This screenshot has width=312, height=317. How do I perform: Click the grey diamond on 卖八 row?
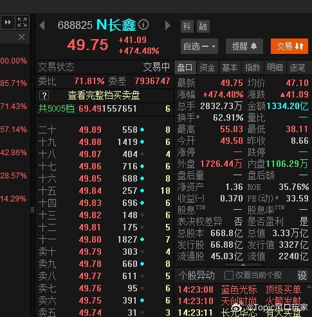[142, 276]
